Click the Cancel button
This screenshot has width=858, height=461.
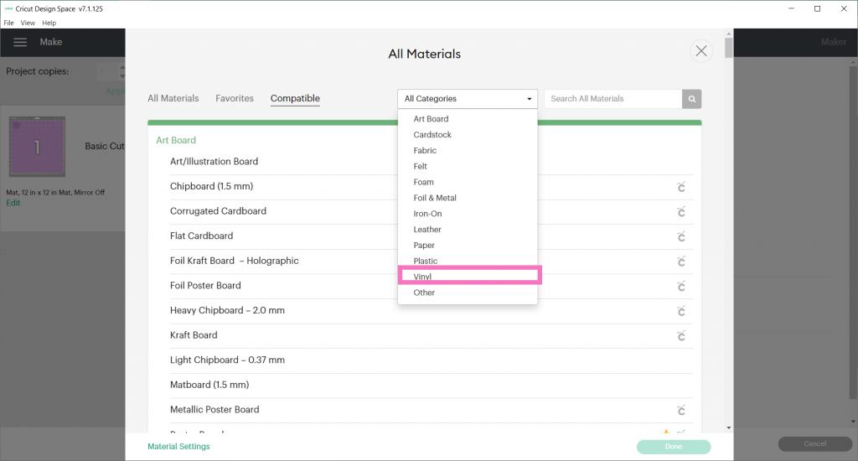pos(814,444)
